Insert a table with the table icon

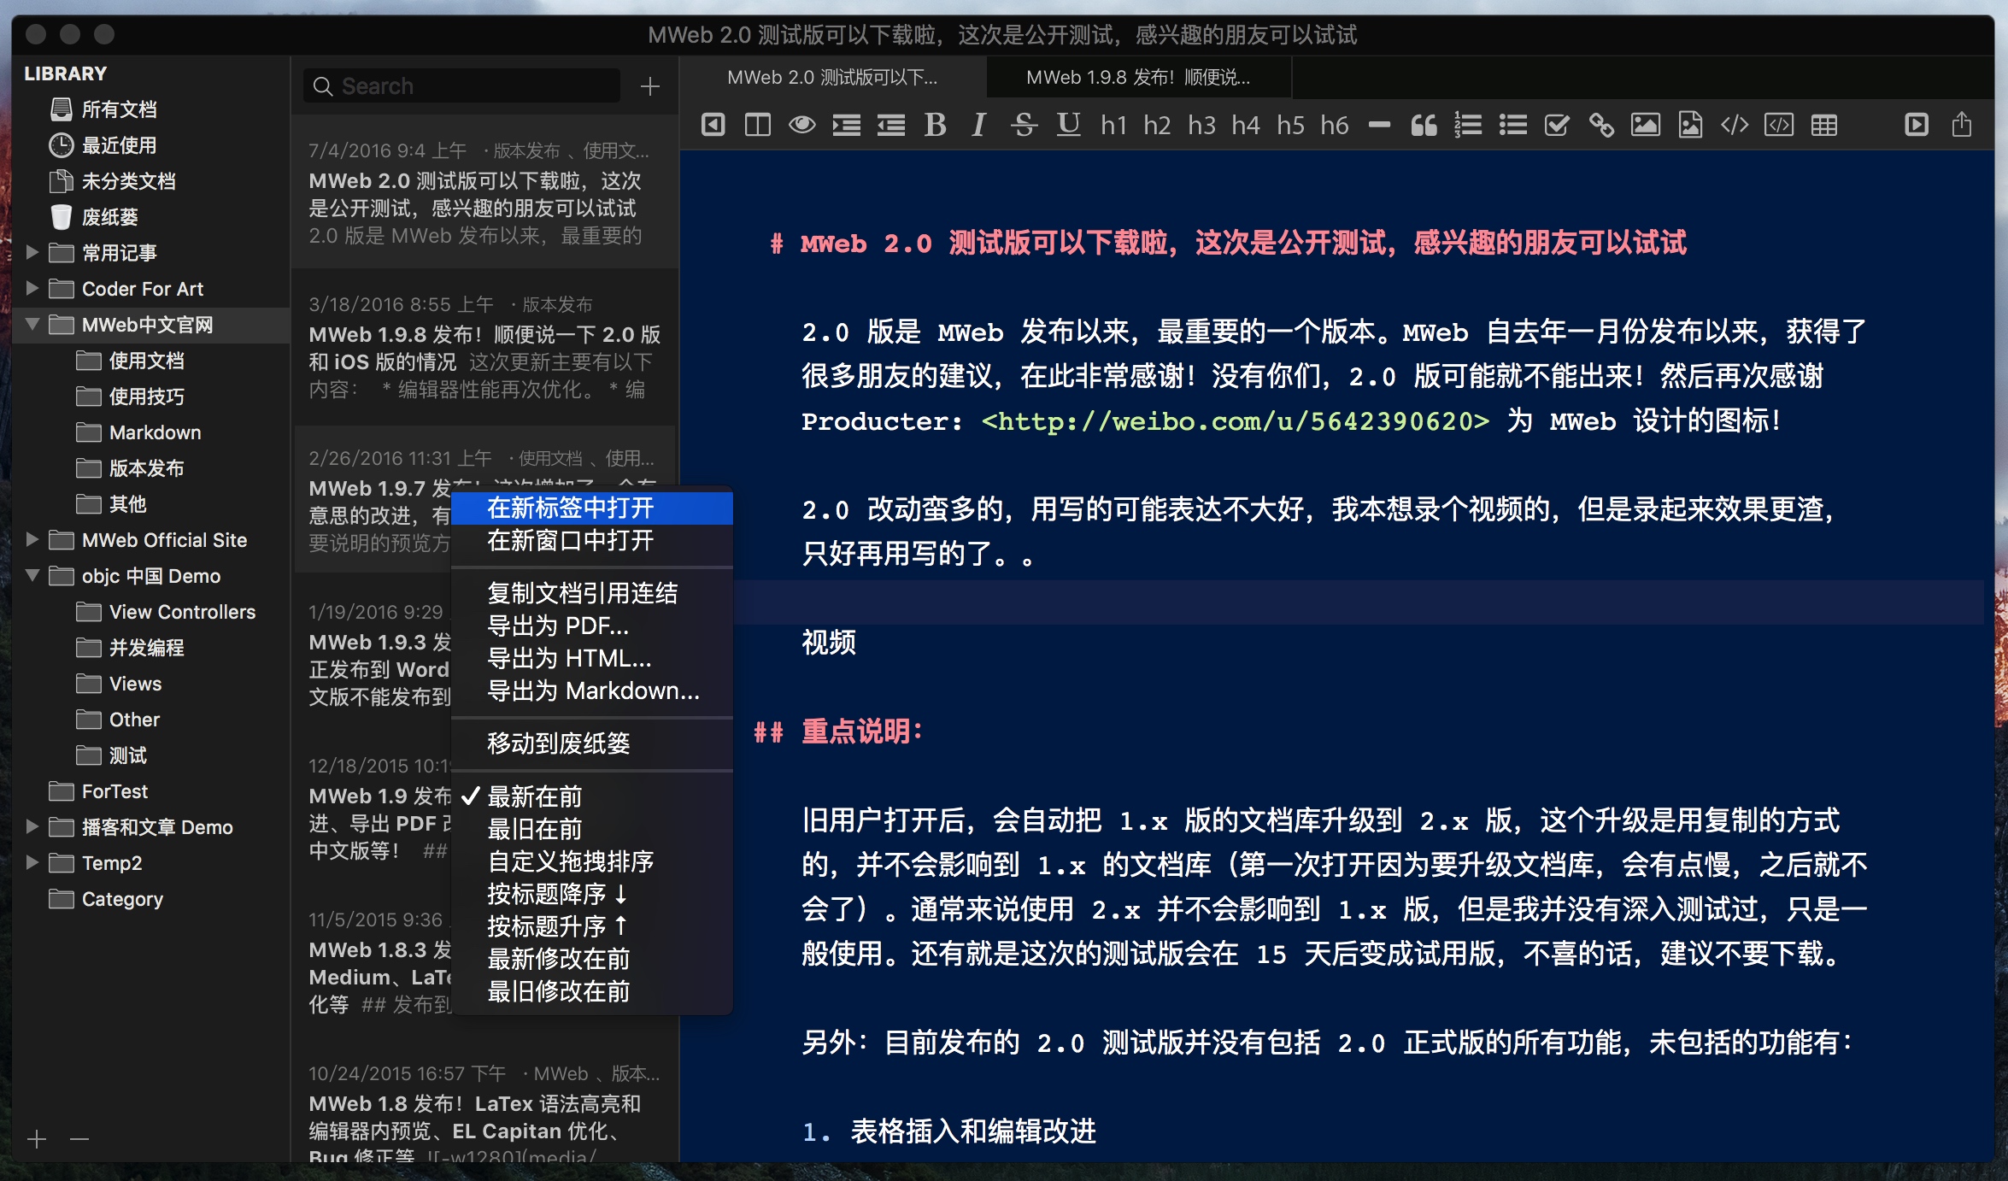(1823, 126)
